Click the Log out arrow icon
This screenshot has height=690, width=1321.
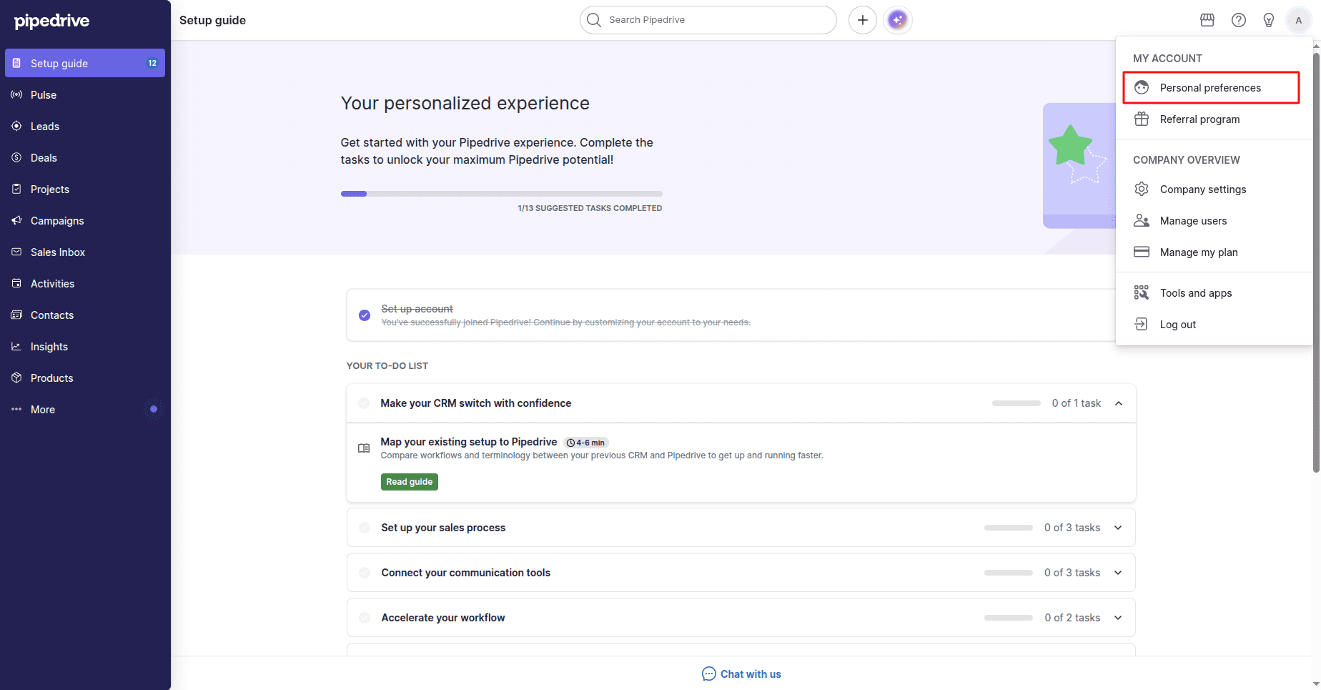(x=1142, y=324)
